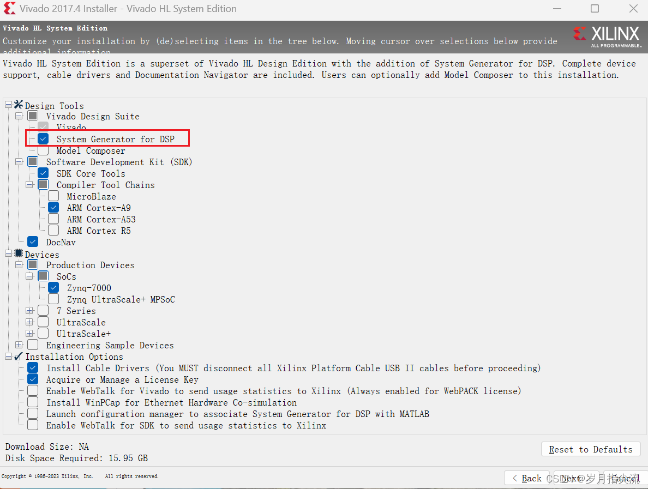
Task: Uncheck the DocNav checkbox
Action: (33, 242)
